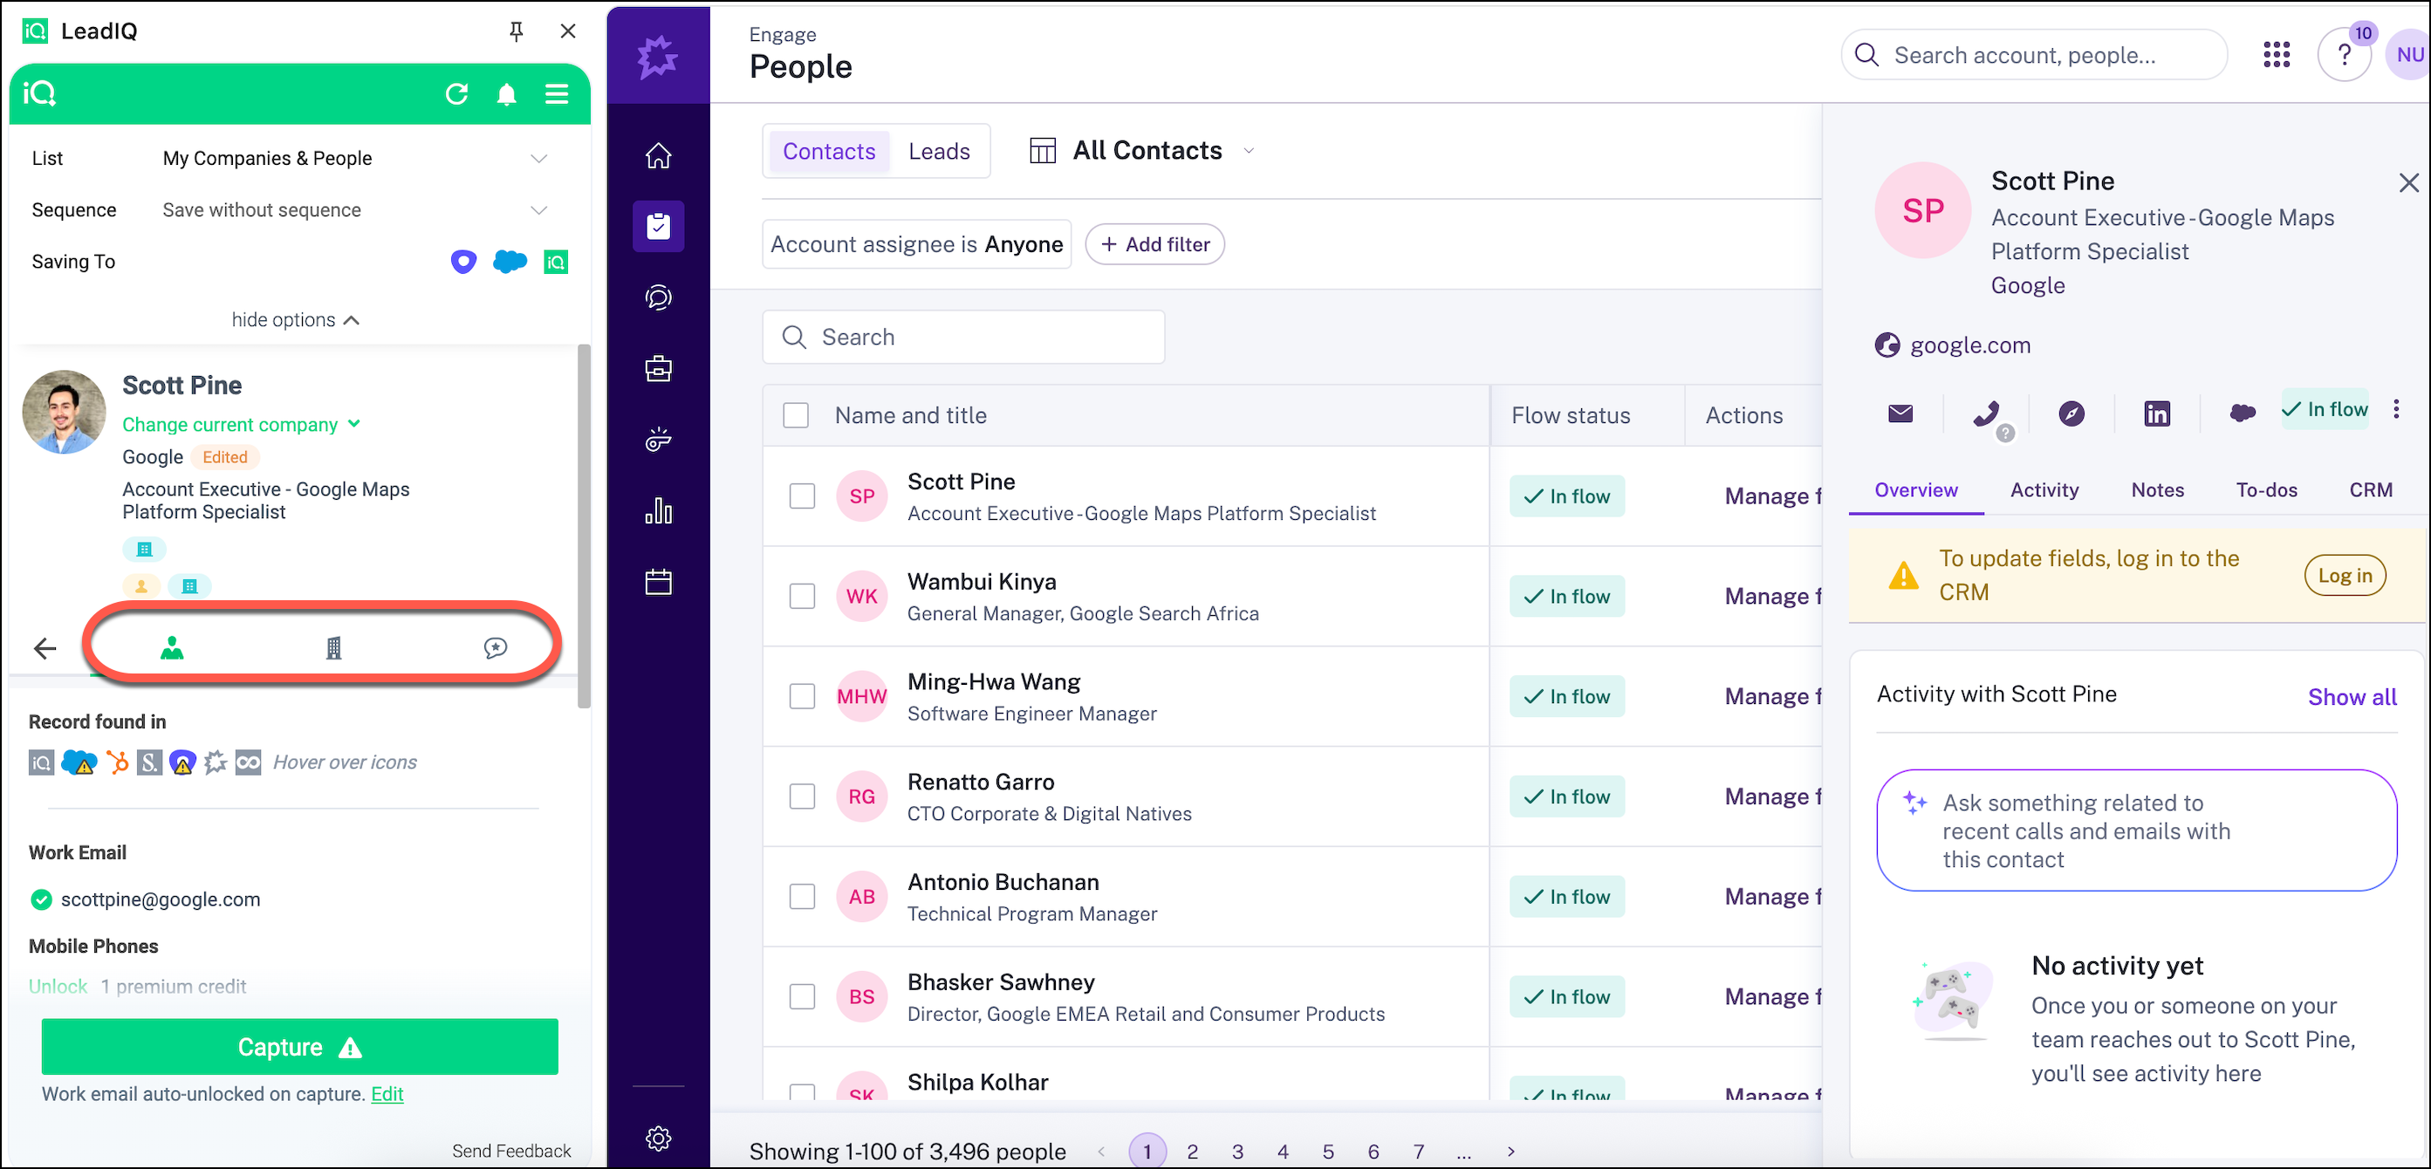The height and width of the screenshot is (1169, 2431).
Task: Click Log in to CRM button
Action: [2345, 576]
